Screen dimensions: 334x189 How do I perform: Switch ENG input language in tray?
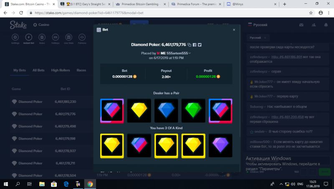click(300, 184)
